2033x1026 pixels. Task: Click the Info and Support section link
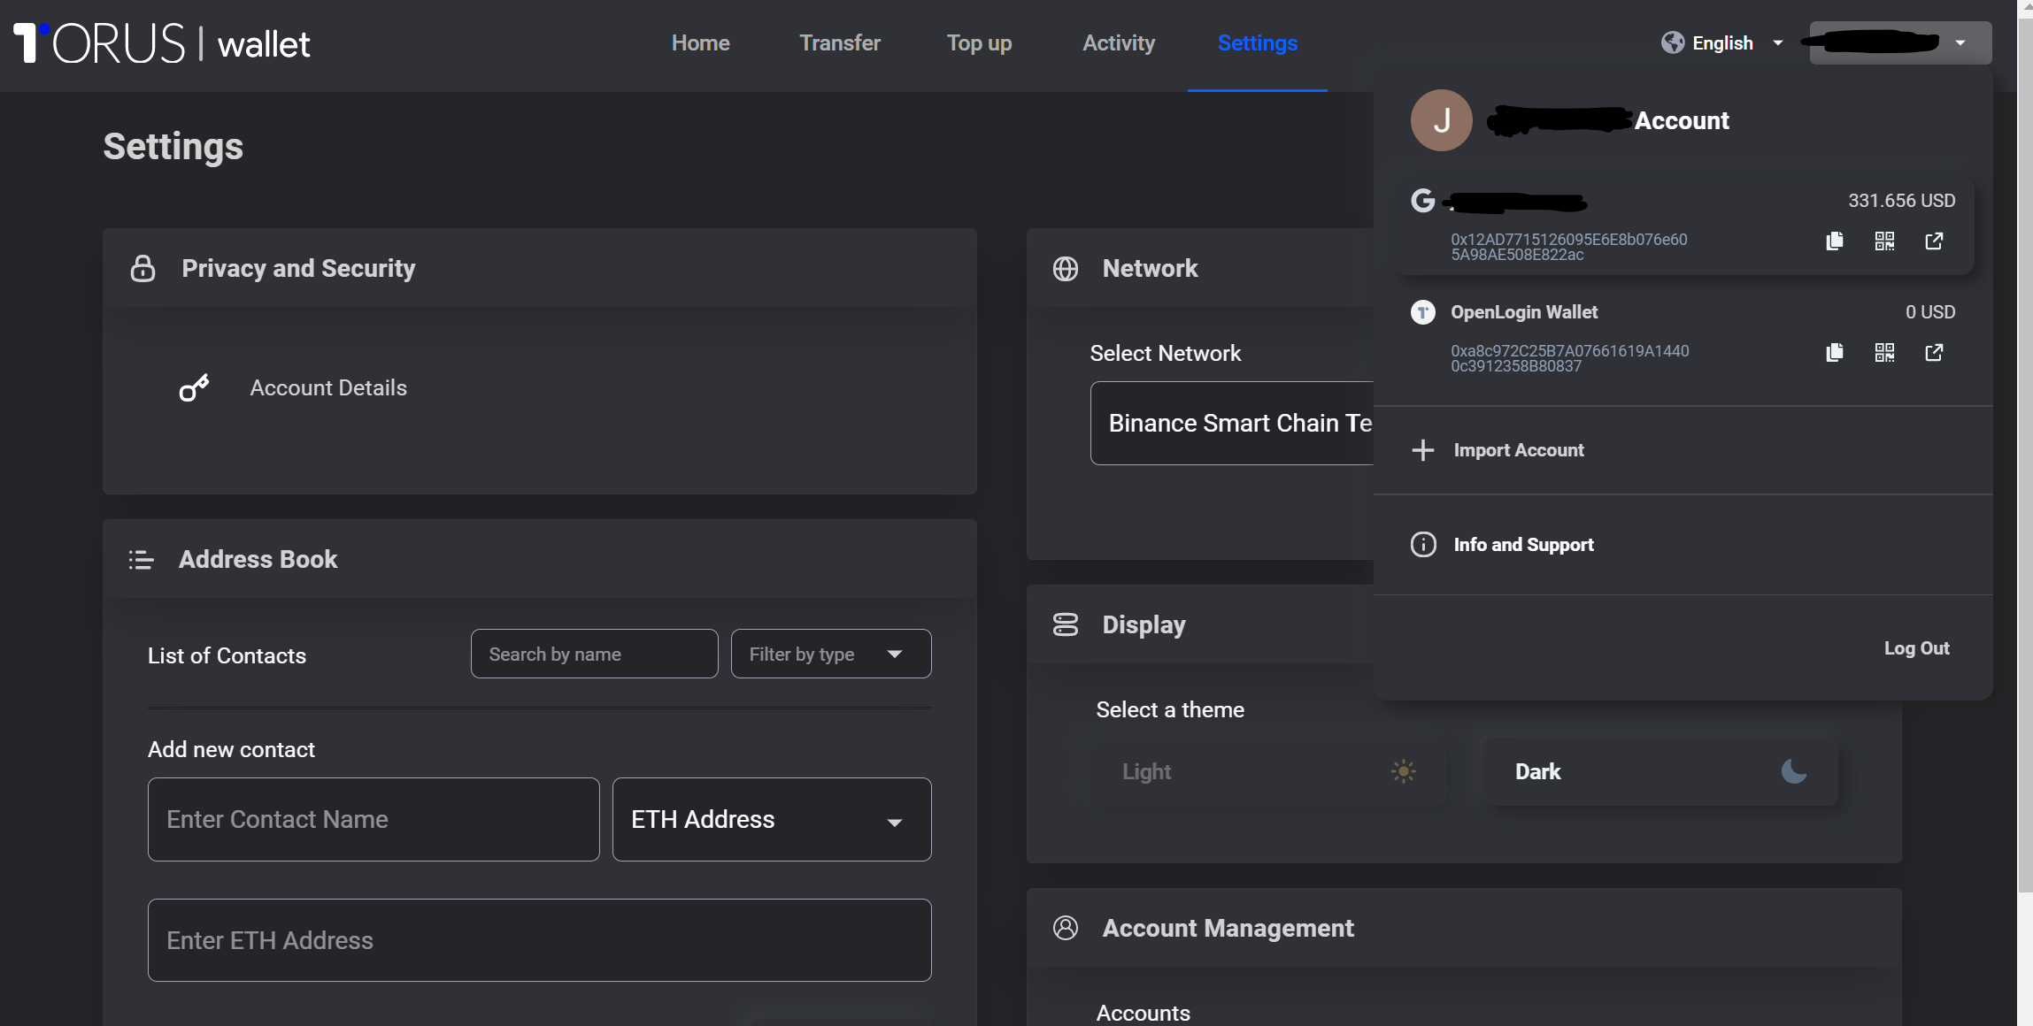tap(1521, 545)
